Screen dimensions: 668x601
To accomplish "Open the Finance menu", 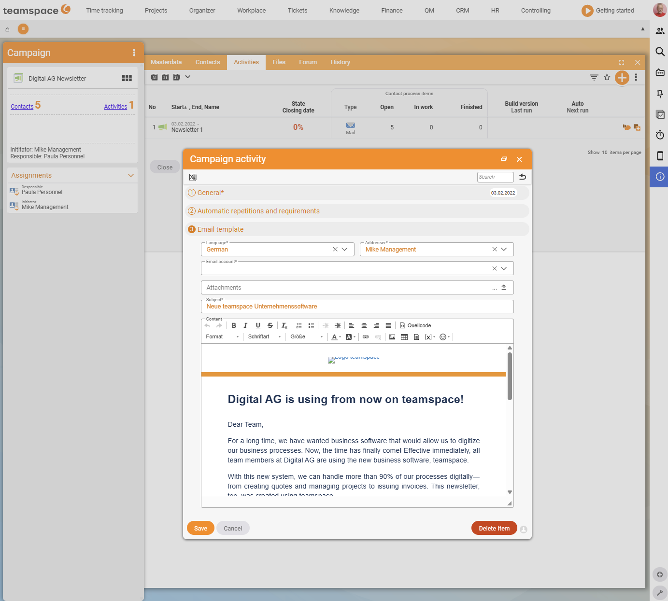I will pyautogui.click(x=392, y=10).
